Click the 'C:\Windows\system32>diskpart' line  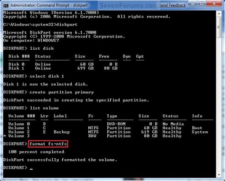click(40, 25)
